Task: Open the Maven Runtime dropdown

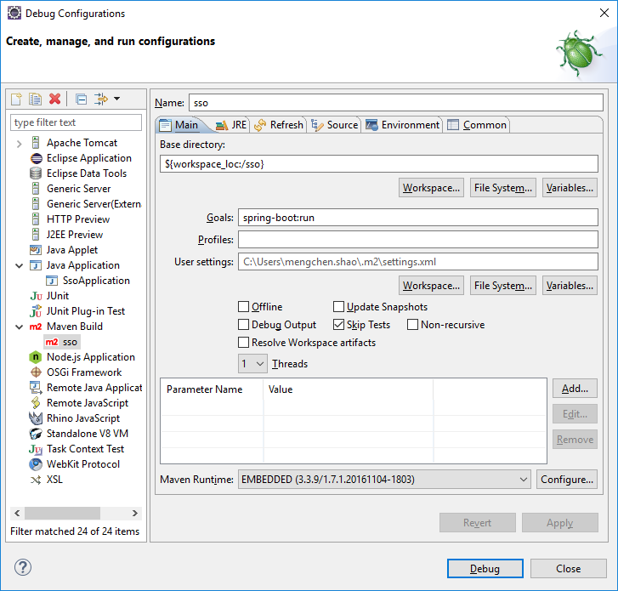Action: pyautogui.click(x=384, y=480)
